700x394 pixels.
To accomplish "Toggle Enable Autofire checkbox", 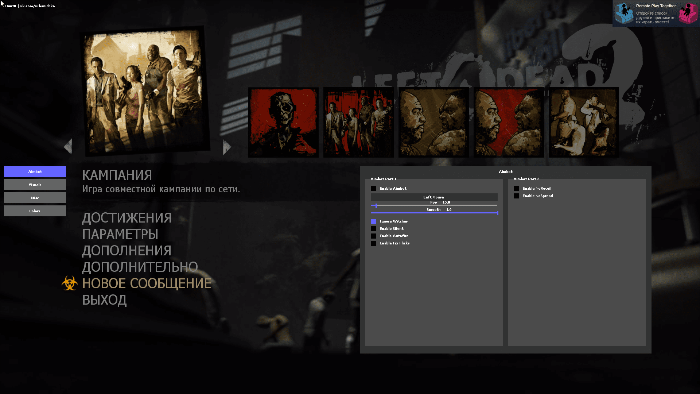I will point(373,236).
